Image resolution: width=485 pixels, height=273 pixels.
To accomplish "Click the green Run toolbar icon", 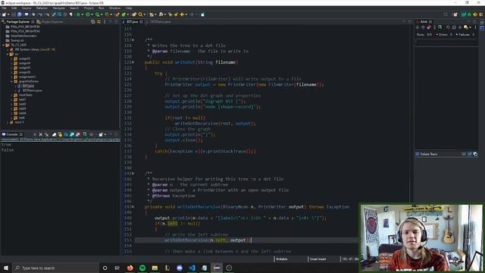I will point(88,14).
